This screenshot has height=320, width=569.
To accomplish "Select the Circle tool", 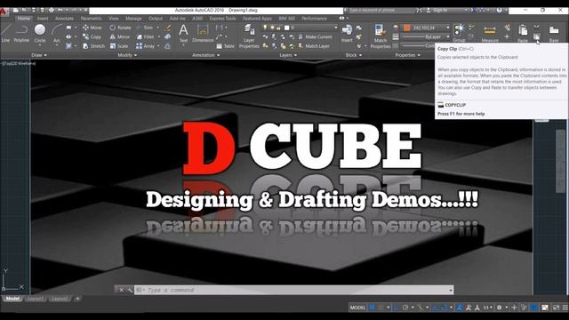I will coord(40,33).
